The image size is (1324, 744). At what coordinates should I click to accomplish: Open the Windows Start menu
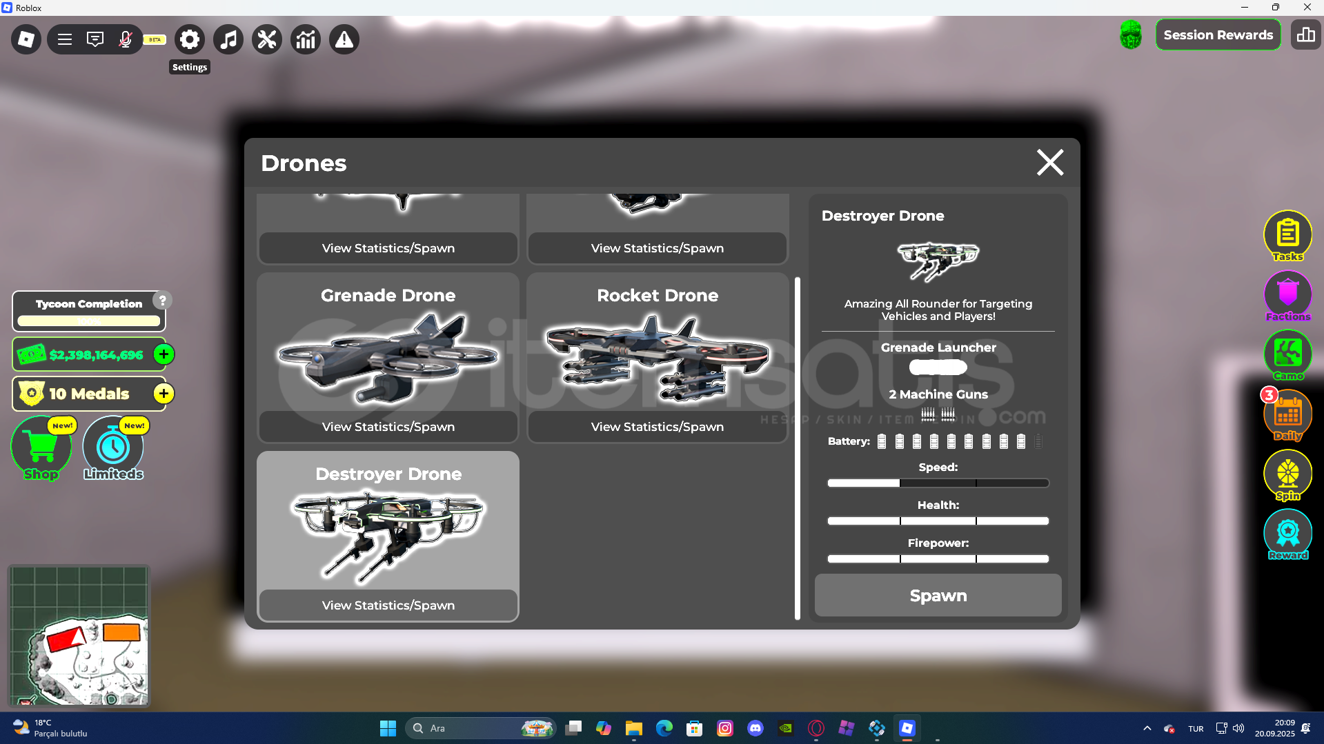click(x=388, y=728)
